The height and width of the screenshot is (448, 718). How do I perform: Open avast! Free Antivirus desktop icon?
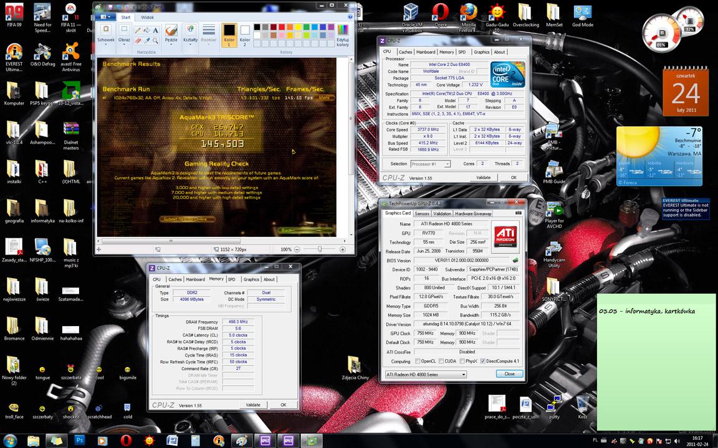click(x=71, y=57)
